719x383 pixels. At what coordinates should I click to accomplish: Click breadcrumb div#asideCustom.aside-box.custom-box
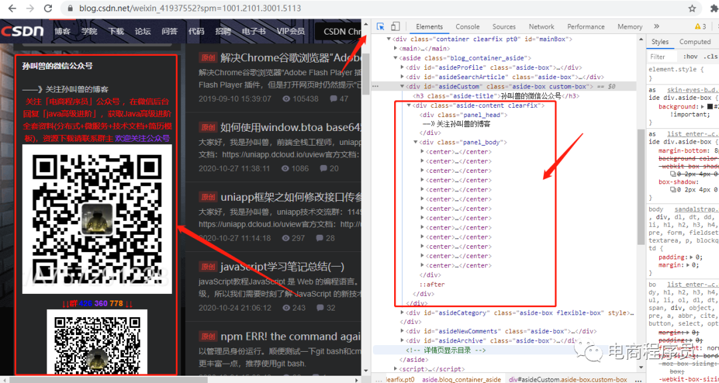[x=568, y=379]
